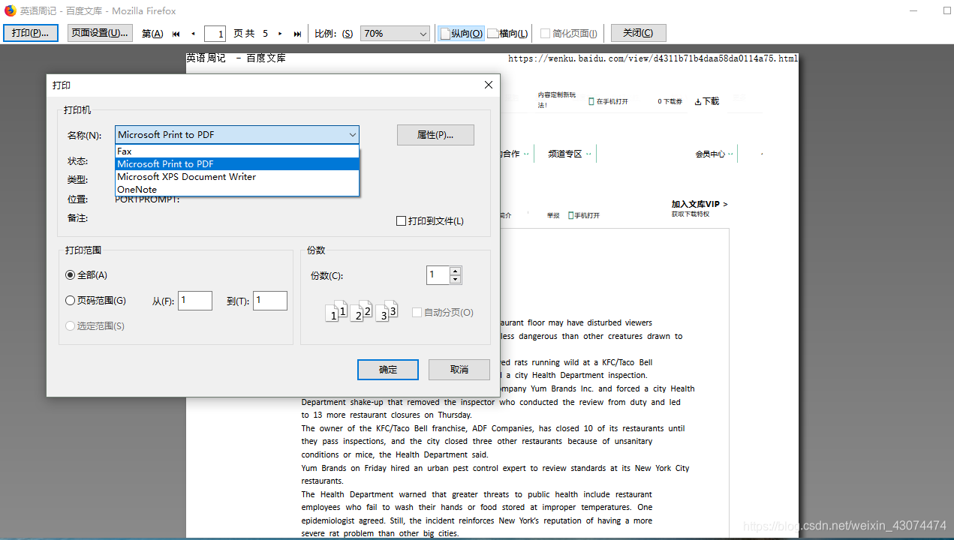Click the 关闭(C) button in the preview toolbar

[x=638, y=33]
